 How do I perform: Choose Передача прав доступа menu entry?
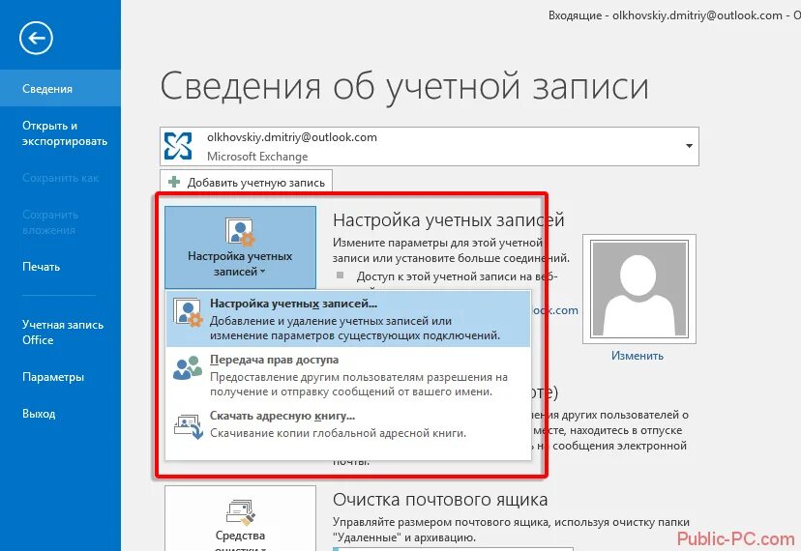pyautogui.click(x=348, y=375)
